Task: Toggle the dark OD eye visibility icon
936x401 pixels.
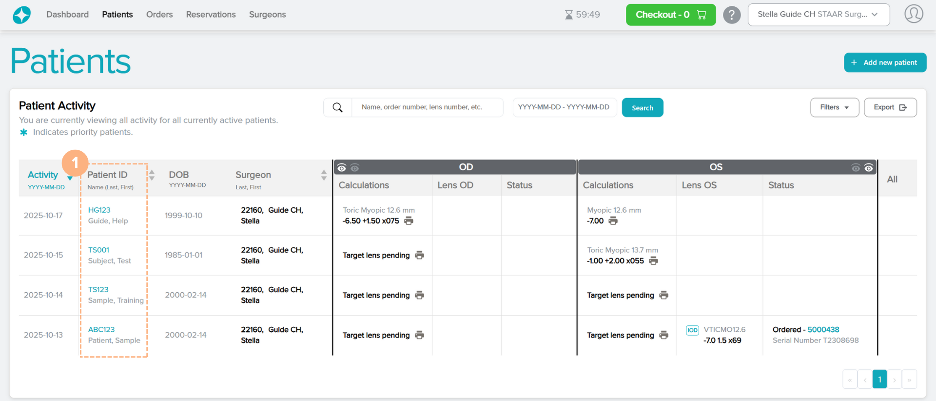Action: (342, 168)
